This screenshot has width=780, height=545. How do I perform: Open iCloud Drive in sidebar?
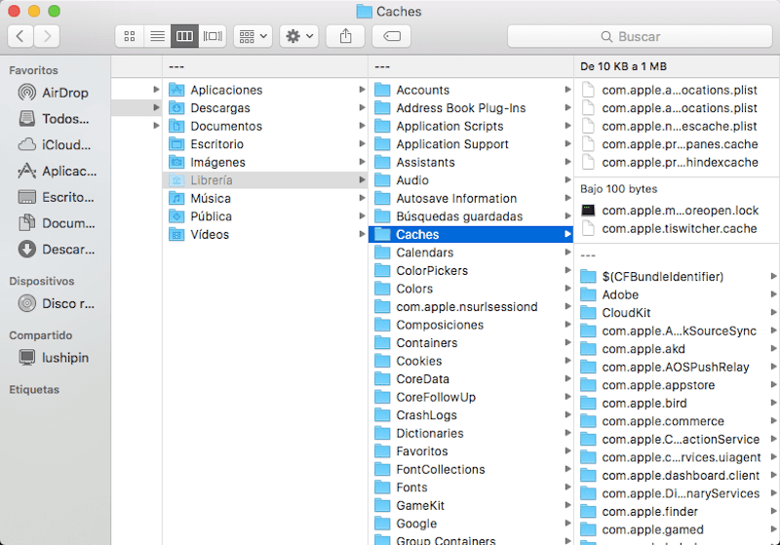coord(56,144)
